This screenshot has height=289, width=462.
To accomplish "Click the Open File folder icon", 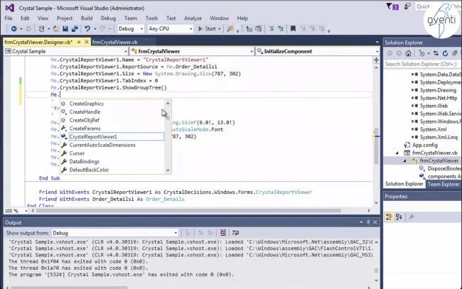I will (56, 29).
